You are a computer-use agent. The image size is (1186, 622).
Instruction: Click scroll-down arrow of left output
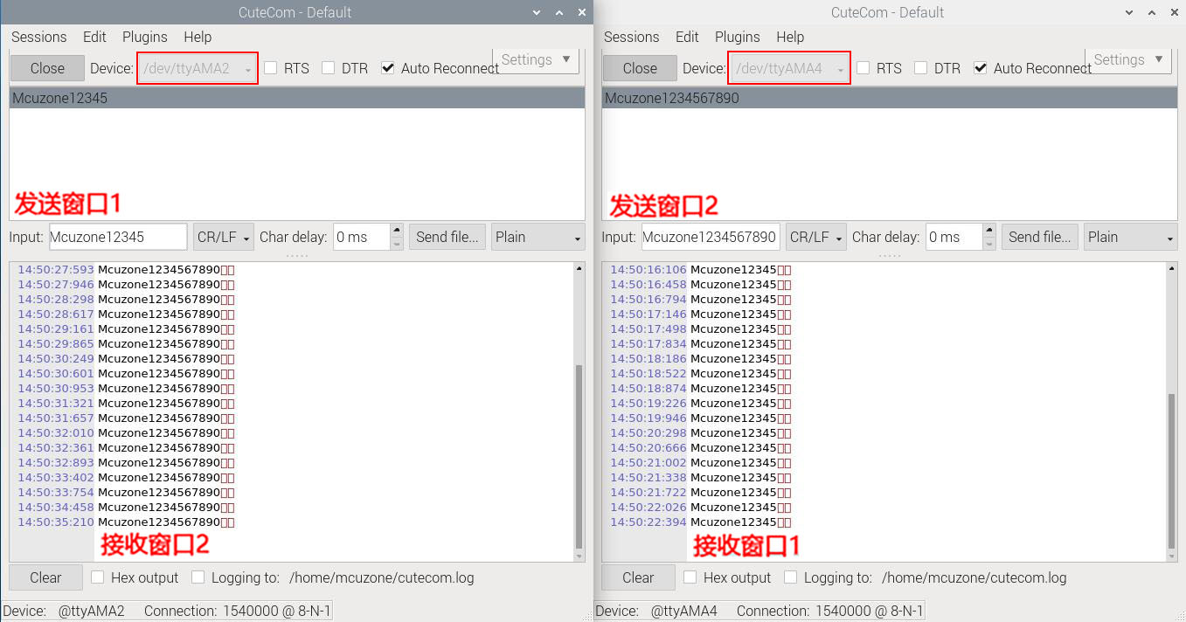579,556
